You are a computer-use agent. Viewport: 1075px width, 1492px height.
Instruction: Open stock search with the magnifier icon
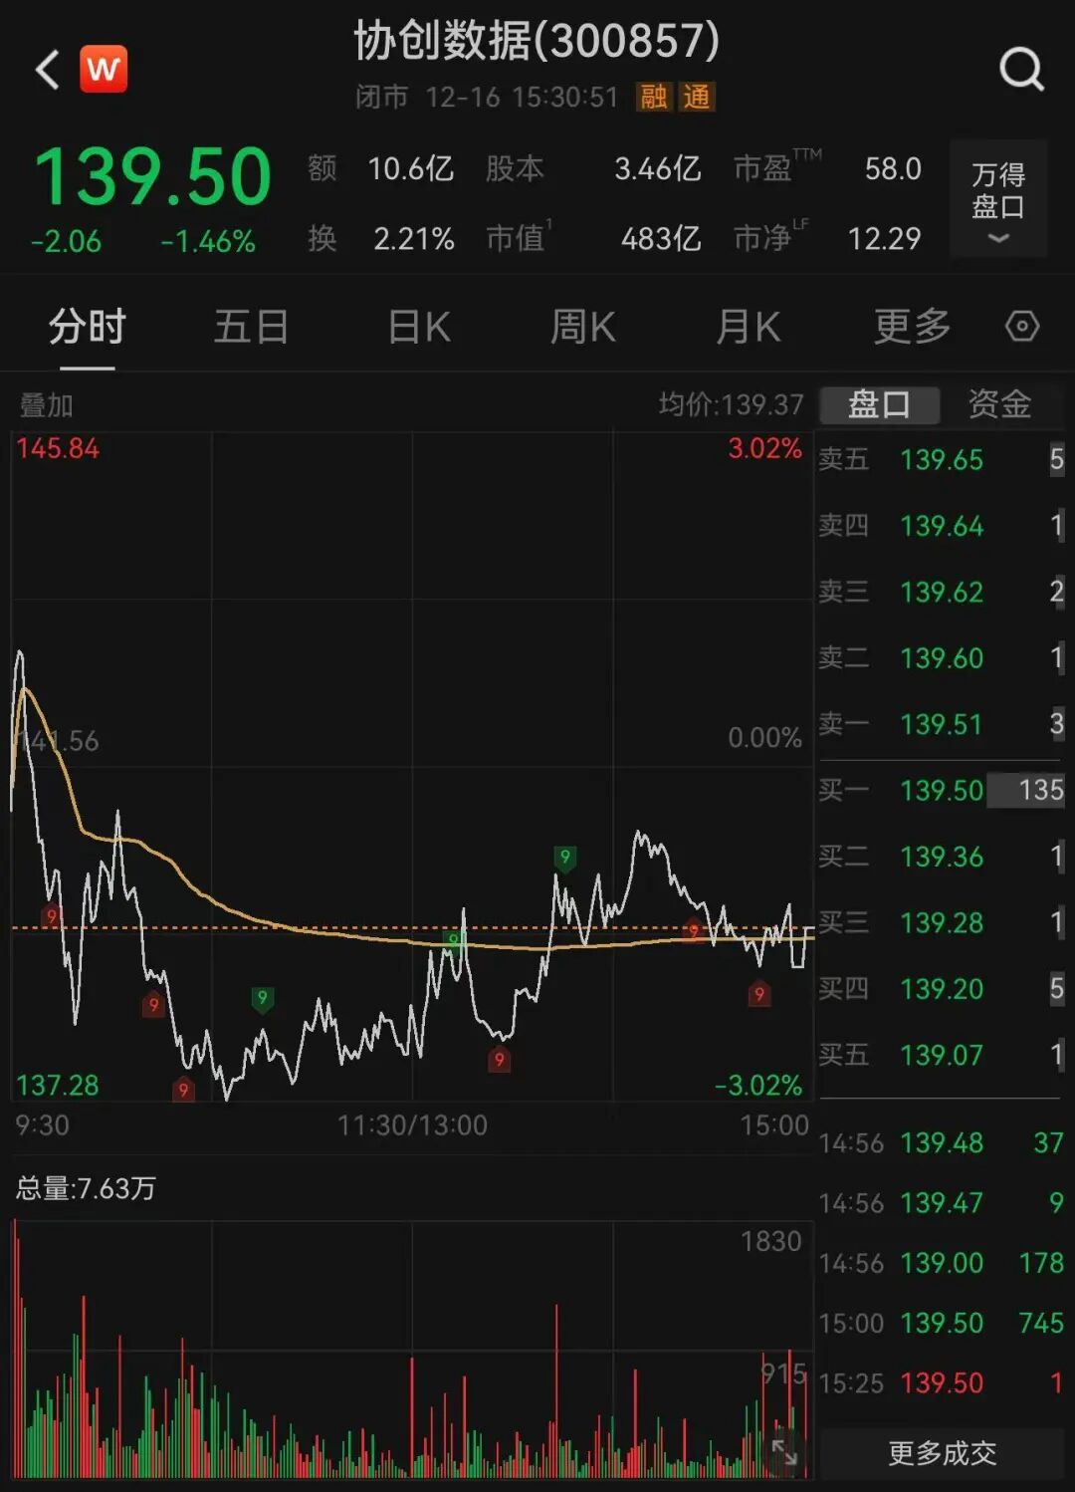coord(1017,70)
